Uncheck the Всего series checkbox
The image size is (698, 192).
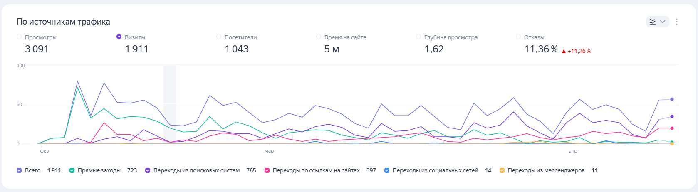[19, 170]
